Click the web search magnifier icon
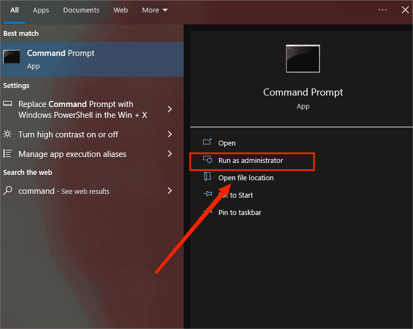Screen dimensions: 413x329 pos(8,191)
